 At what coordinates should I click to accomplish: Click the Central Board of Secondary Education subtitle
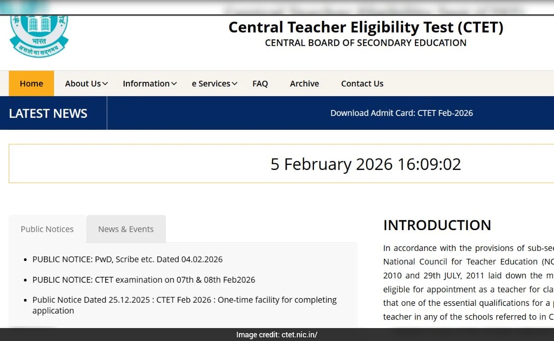[x=366, y=43]
